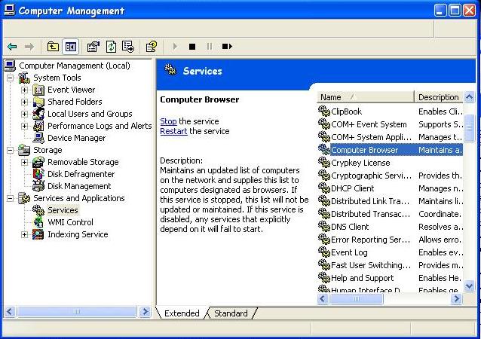Click the DNS Client gear icon
The image size is (481, 339).
click(x=324, y=227)
